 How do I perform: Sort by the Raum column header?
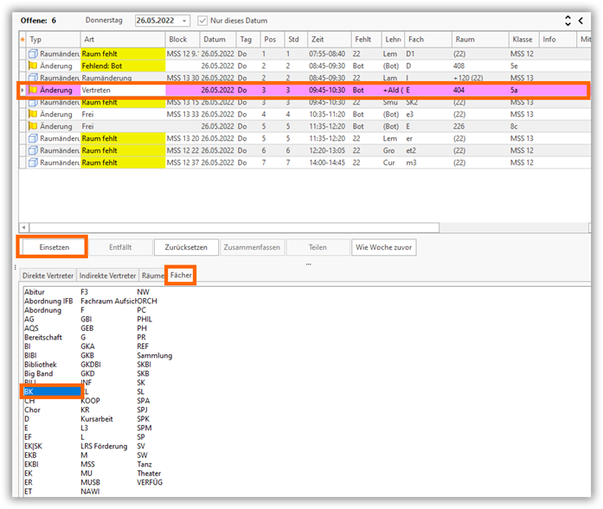pos(464,39)
